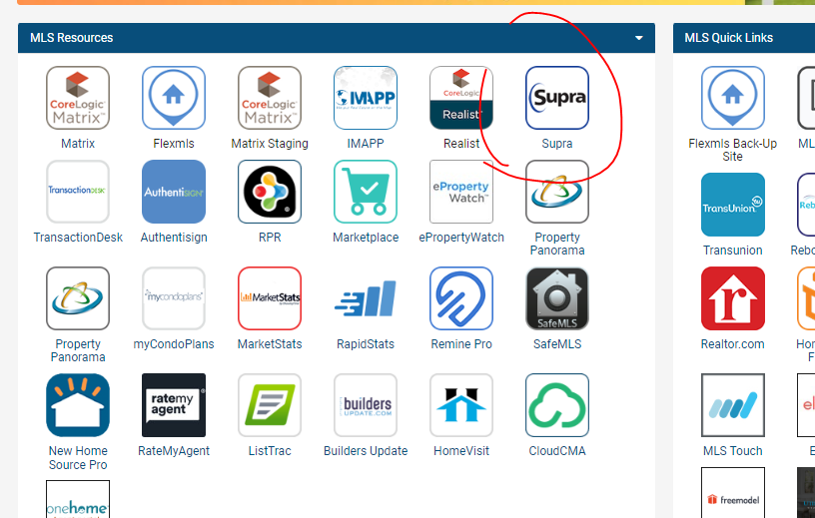
Task: Select the freemodel thumbnail
Action: click(732, 492)
